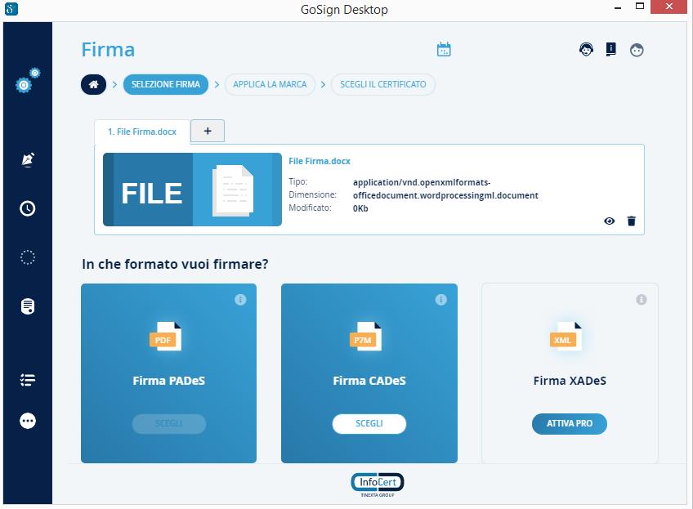The height and width of the screenshot is (509, 693).
Task: Click the home breadcrumb icon
Action: pyautogui.click(x=93, y=84)
